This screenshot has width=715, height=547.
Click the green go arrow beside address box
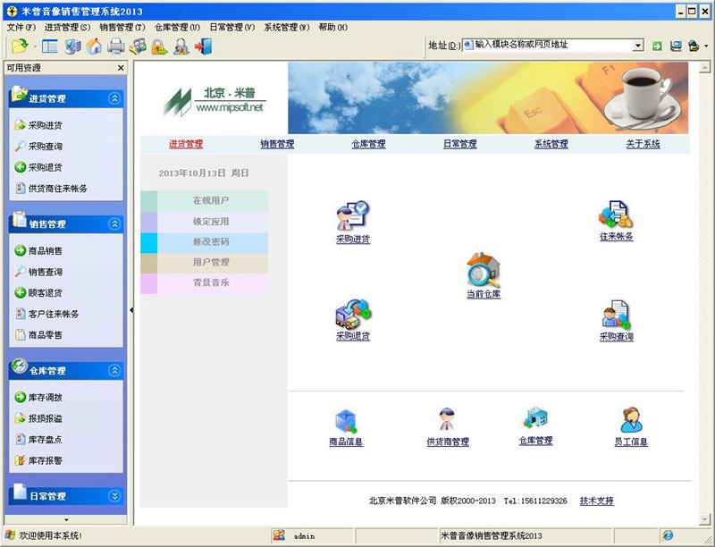point(657,46)
